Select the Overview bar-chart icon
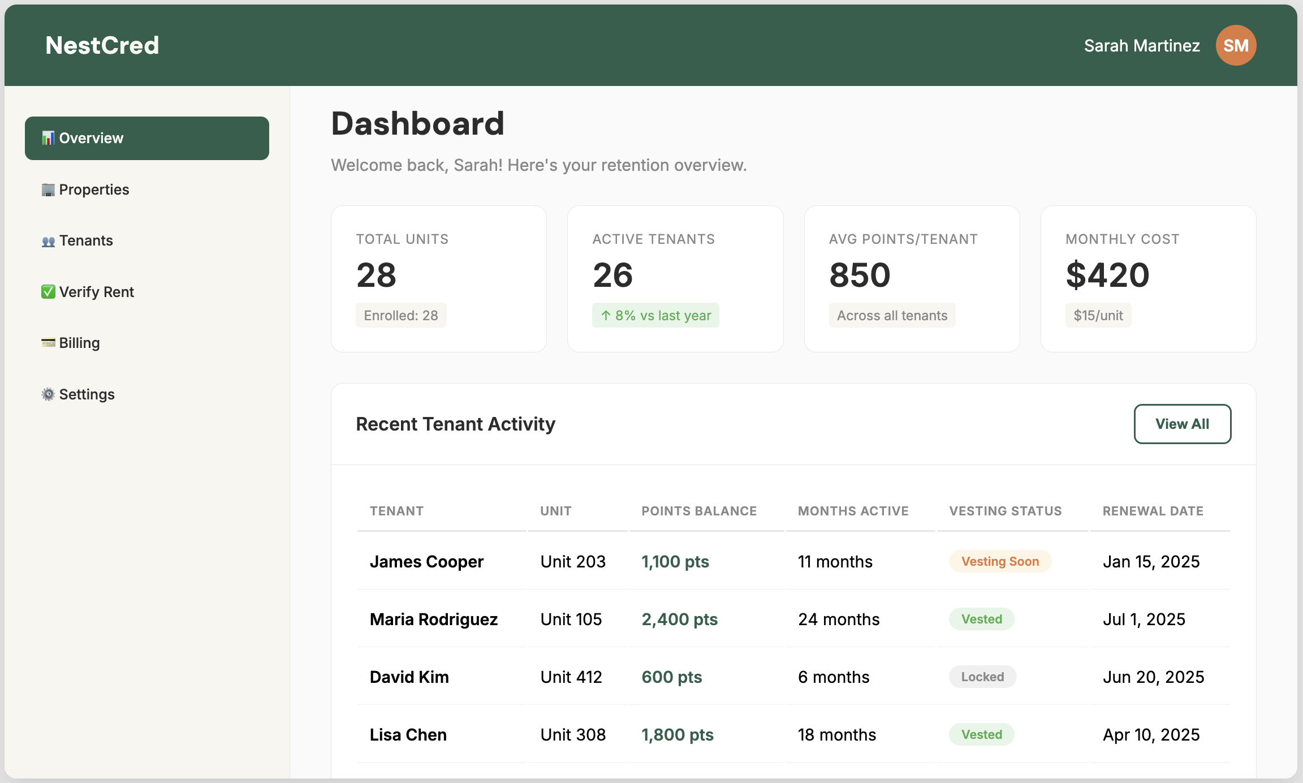Screen dimensions: 1303x783 point(49,137)
